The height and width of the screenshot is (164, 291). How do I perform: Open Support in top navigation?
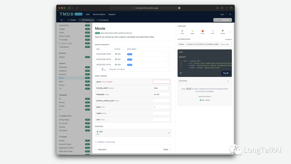click(112, 14)
